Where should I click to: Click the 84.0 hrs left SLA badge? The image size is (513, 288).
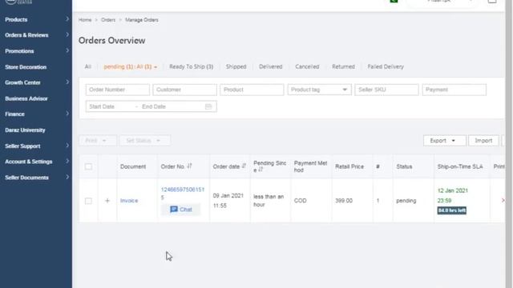452,210
